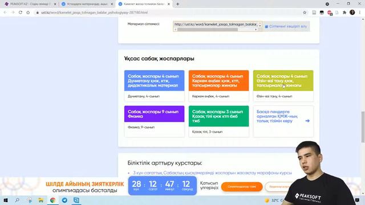Click the arrow in Басқа пәндерге card
Screen dimensions: 365x205
(x=307, y=121)
